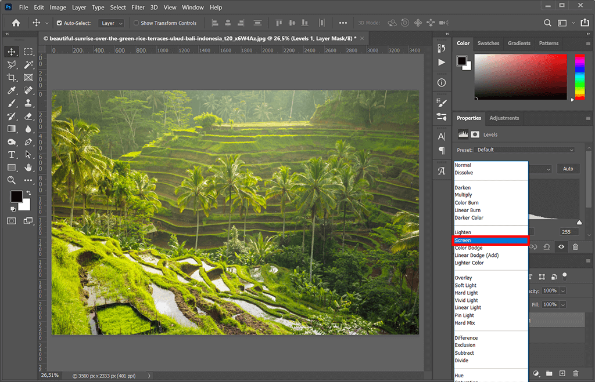Click the reset adjustment arrow icon
Screen dimensions: 595x382
pos(546,247)
